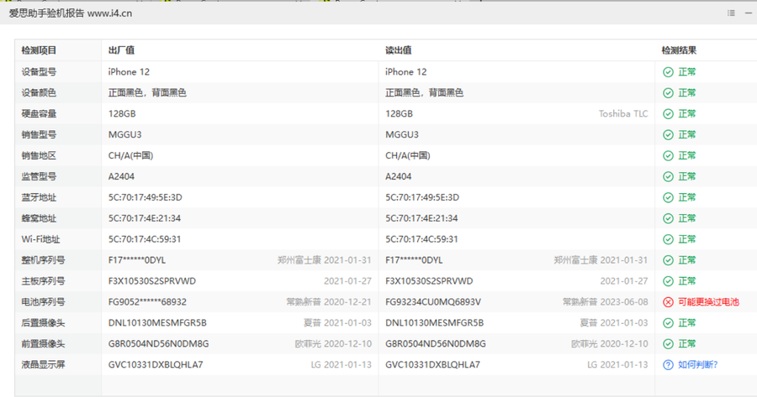Viewport: 757px width, 397px height.
Task: Select factory value MGGU3
Action: point(125,134)
